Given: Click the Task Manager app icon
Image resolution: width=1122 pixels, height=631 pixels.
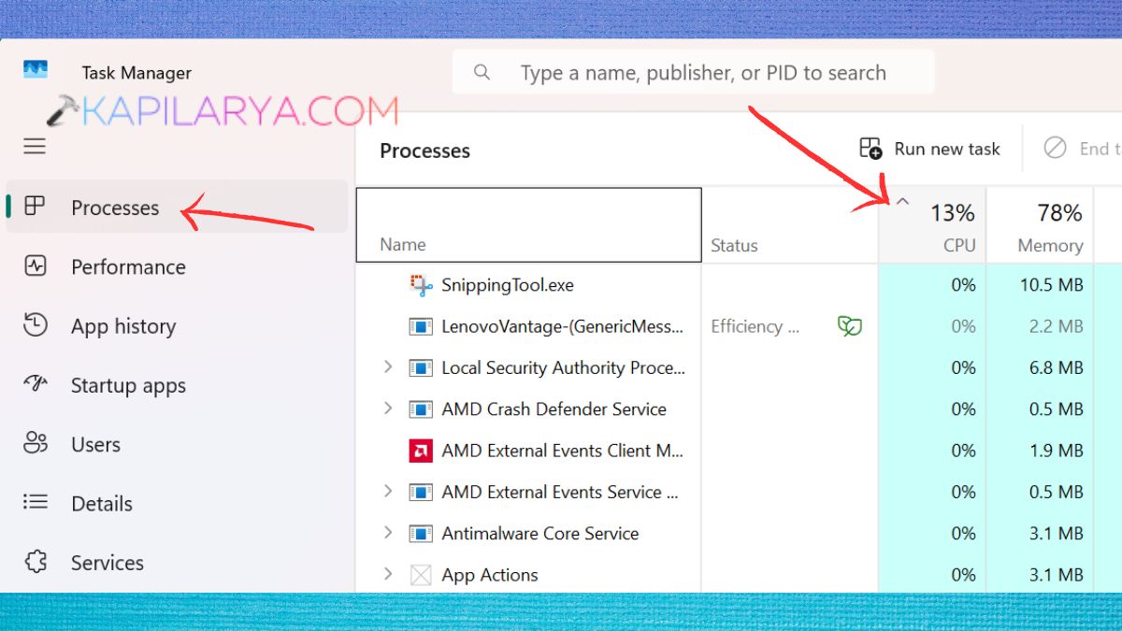Looking at the screenshot, I should (36, 70).
